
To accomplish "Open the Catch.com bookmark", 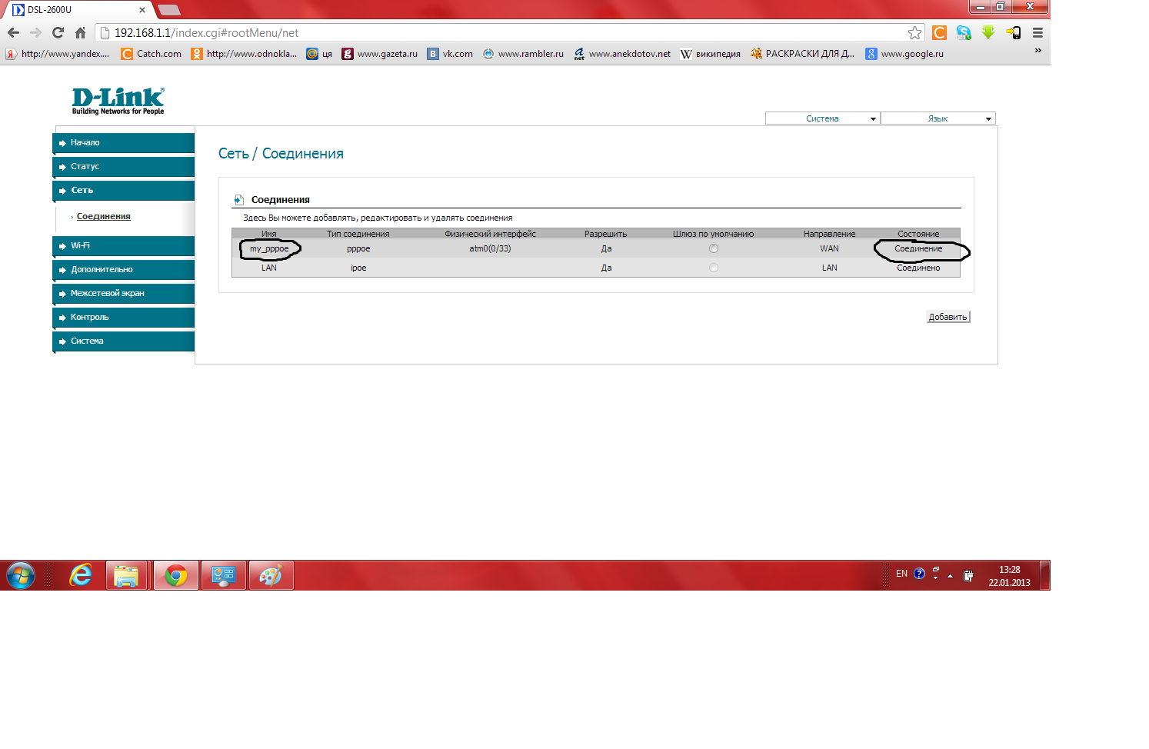I will point(152,54).
